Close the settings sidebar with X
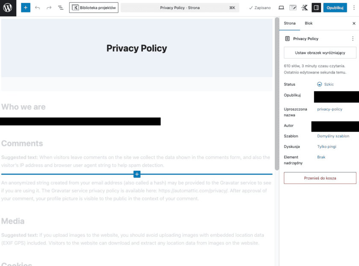Screen dimensions: 359x266 pos(353,24)
